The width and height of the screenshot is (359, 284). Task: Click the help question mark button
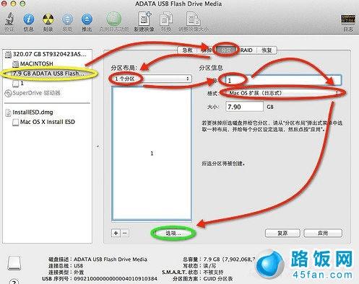click(14, 281)
